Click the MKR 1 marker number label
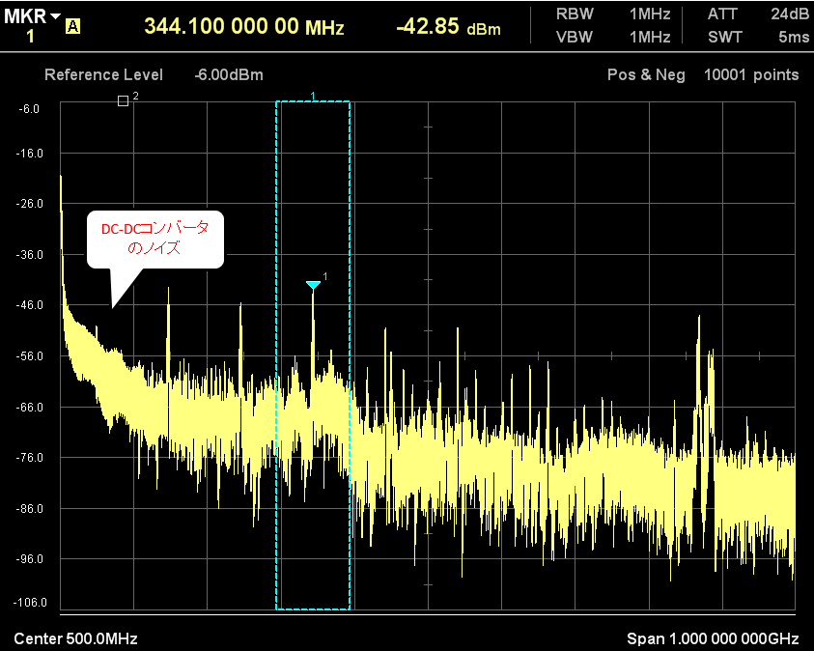Image resolution: width=814 pixels, height=651 pixels. (x=31, y=37)
